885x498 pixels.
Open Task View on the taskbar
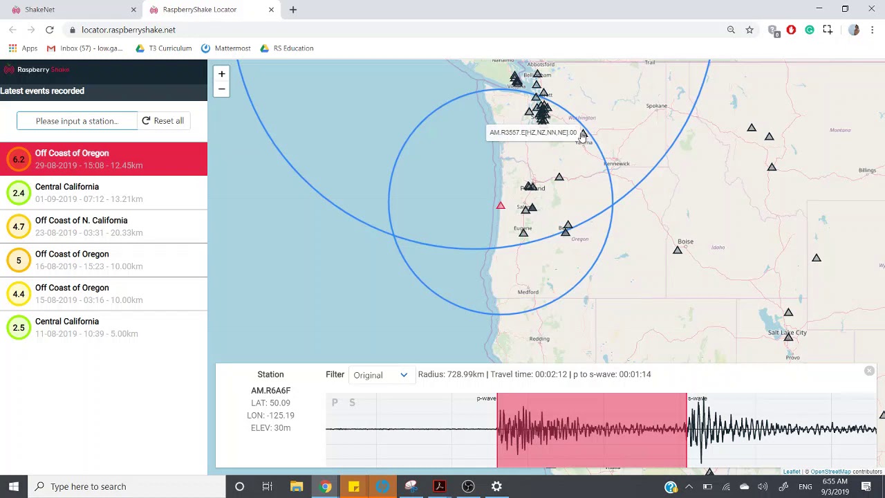(x=268, y=486)
